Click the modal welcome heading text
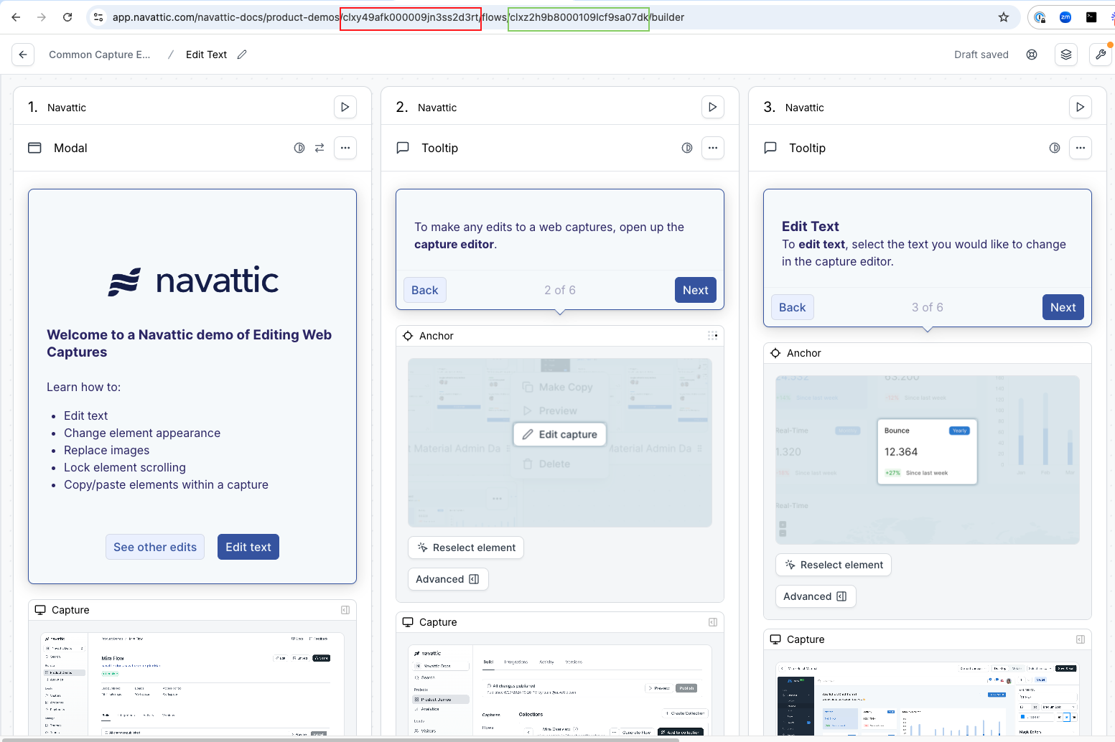This screenshot has width=1115, height=742. pos(190,343)
